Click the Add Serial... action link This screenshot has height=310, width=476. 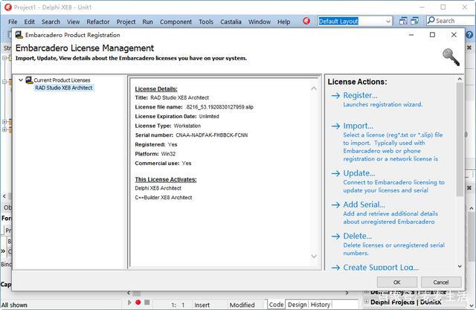click(364, 204)
